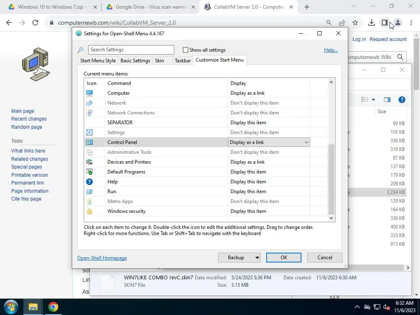Open Recent changes wiki link
This screenshot has width=420, height=315.
pos(29,119)
